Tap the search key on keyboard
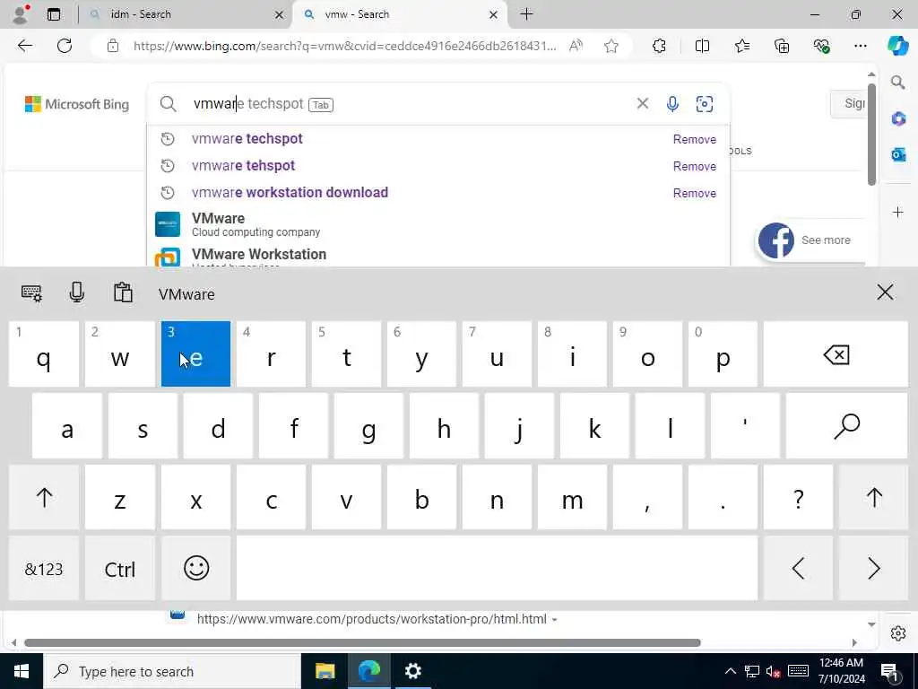 click(846, 425)
